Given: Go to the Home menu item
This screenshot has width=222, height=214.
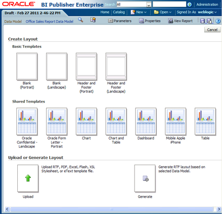Looking at the screenshot, I should point(105,12).
